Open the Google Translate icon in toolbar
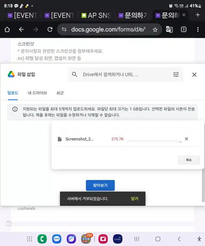The height and width of the screenshot is (246, 205). point(169,30)
